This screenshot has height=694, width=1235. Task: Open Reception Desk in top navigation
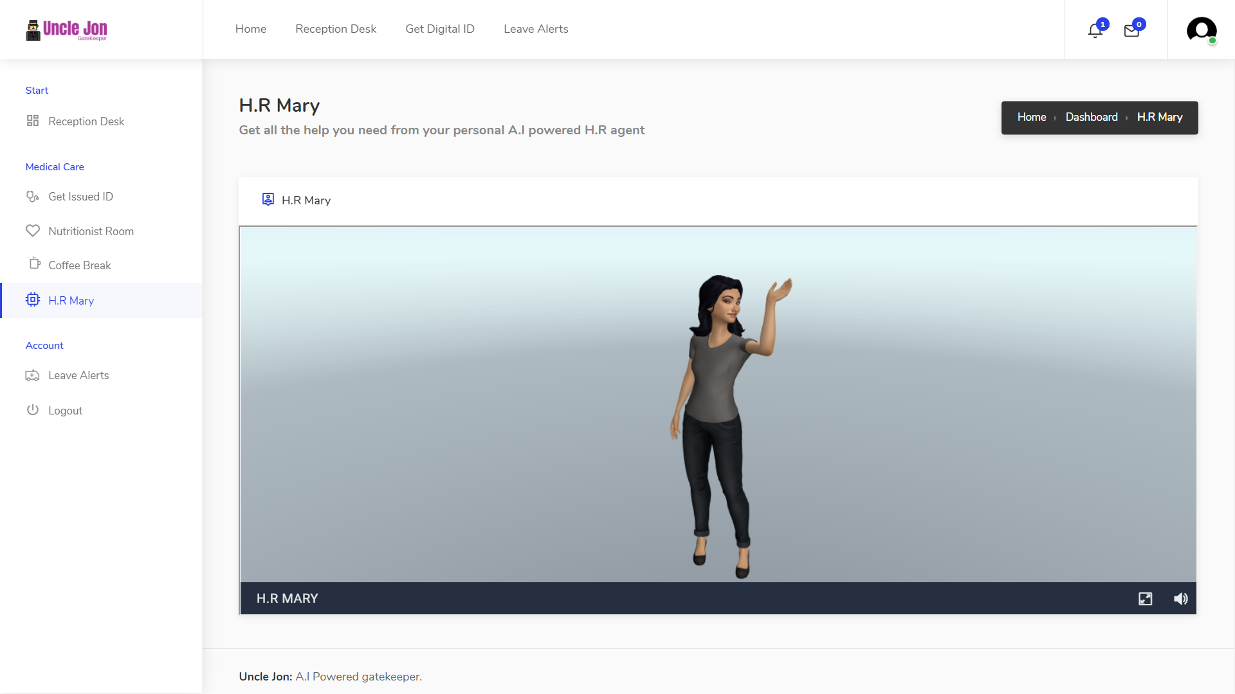pyautogui.click(x=336, y=29)
